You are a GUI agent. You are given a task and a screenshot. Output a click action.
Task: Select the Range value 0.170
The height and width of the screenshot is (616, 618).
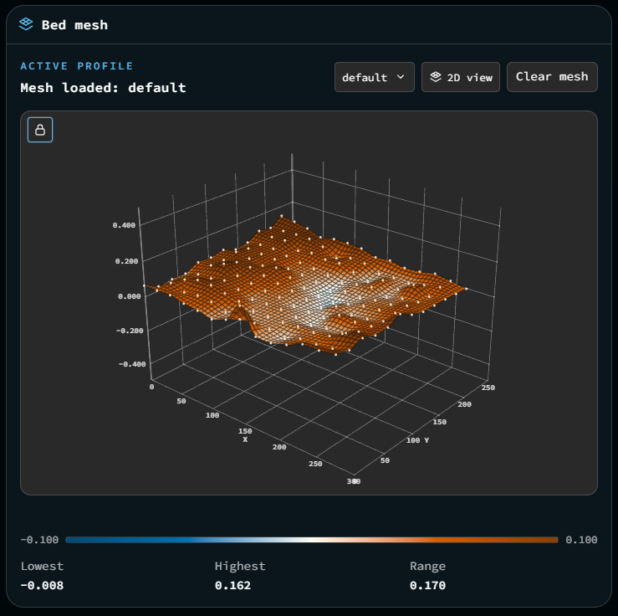coord(427,585)
